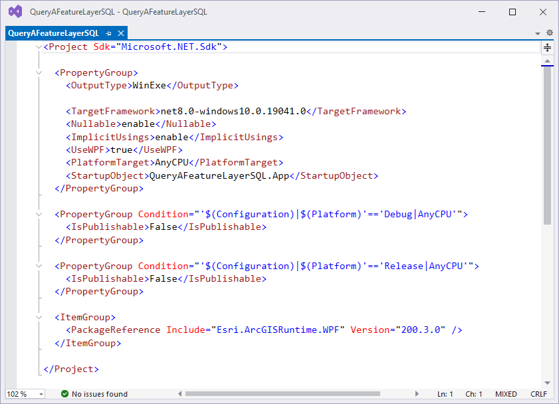This screenshot has height=404, width=559.
Task: Collapse the first PropertyGroup element
Action: [39, 72]
